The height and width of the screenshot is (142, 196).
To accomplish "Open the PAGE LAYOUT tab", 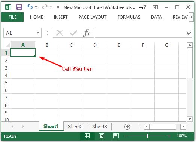I will 92,17.
